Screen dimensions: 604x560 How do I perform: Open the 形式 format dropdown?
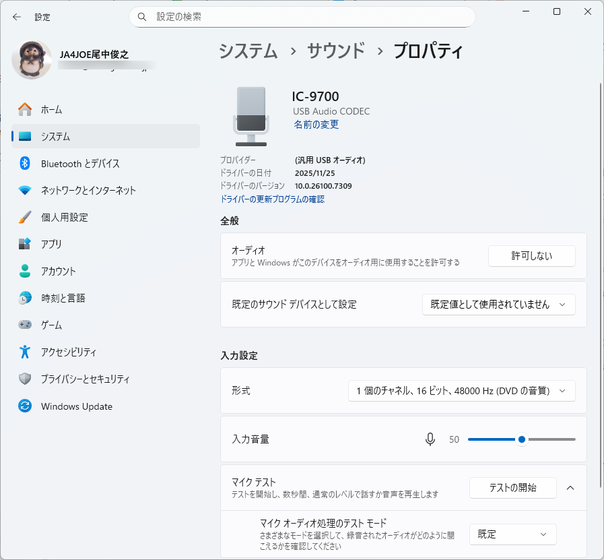point(461,391)
